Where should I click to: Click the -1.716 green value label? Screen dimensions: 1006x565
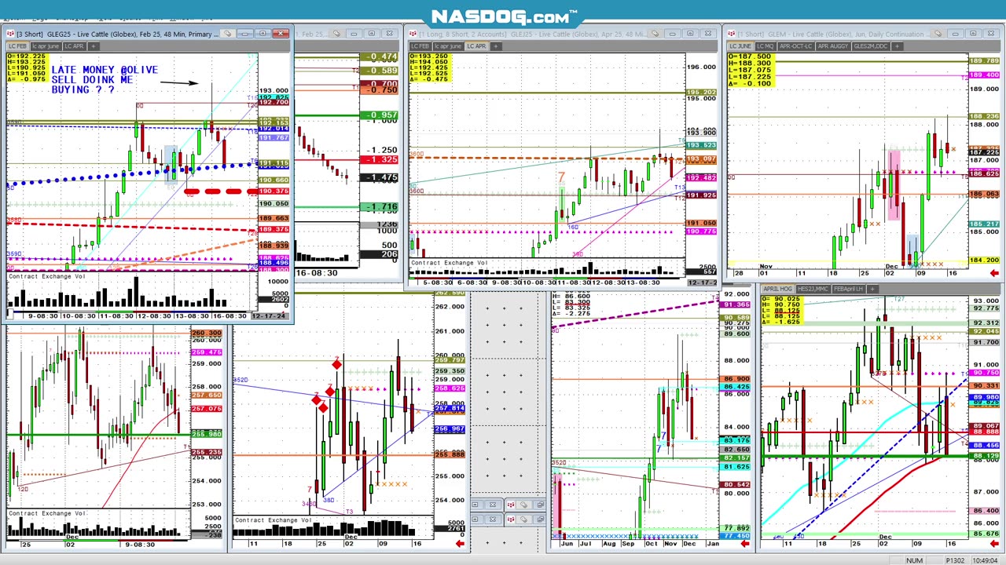pyautogui.click(x=380, y=207)
